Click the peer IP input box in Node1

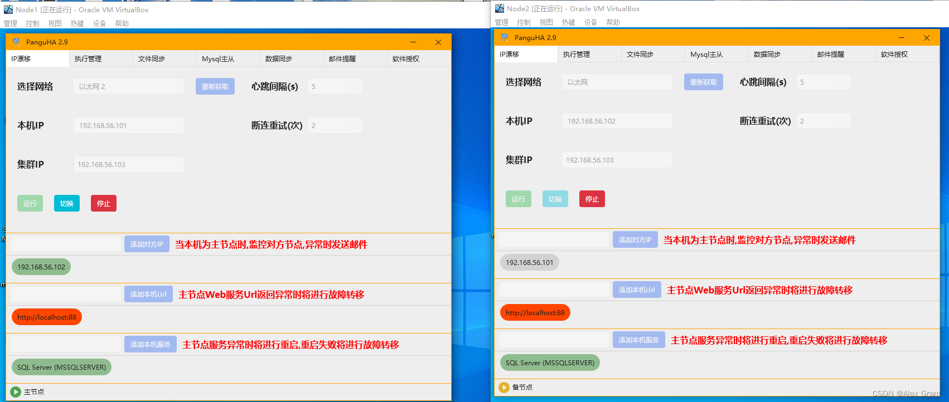click(66, 244)
